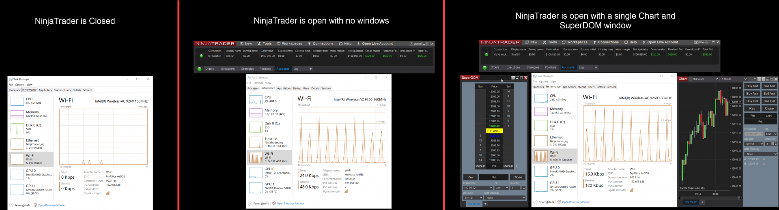Viewport: 779px width, 210px height.
Task: Select the Wi-Fi entry showing S: 16.0 R: 120 Kbps
Action: point(555,156)
